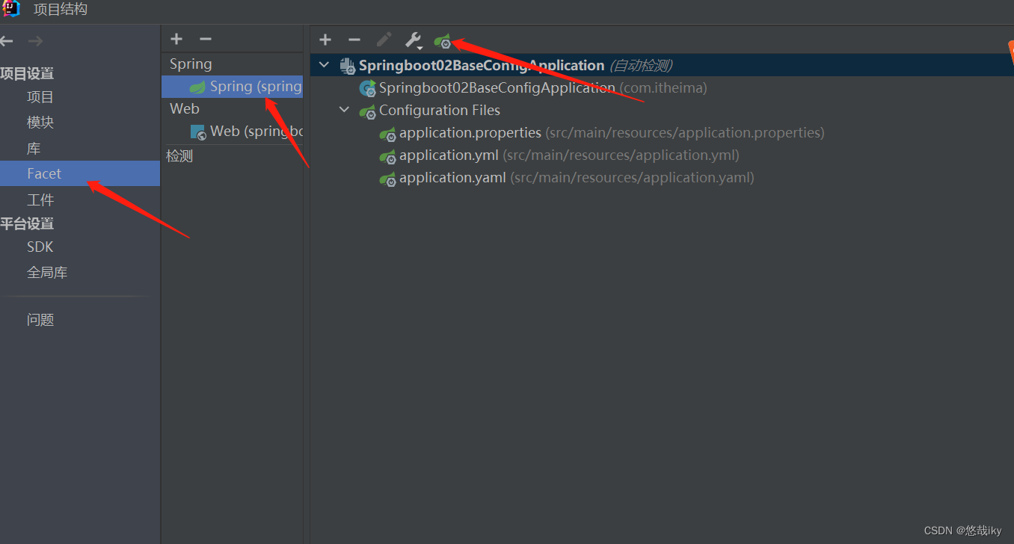This screenshot has width=1014, height=544.
Task: Remove application context with minus icon
Action: click(x=354, y=40)
